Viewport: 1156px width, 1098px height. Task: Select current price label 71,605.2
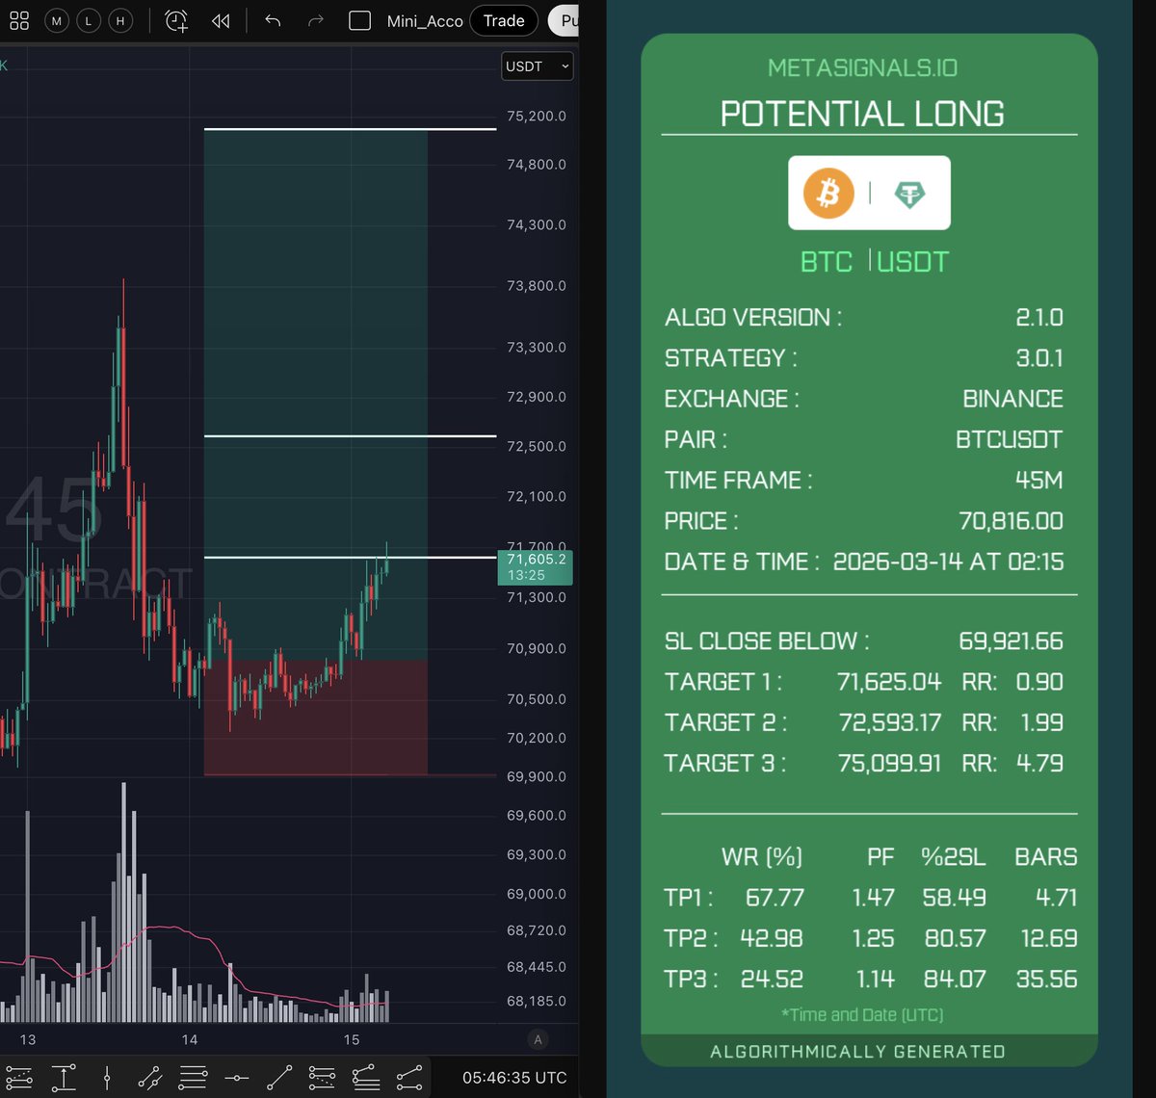coord(535,566)
